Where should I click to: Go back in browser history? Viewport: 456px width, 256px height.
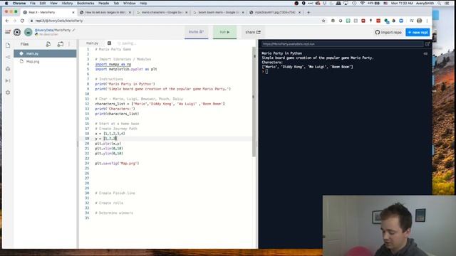[7, 21]
